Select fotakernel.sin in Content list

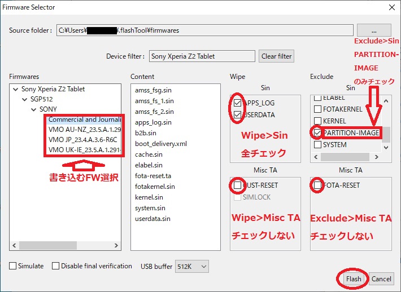coord(155,187)
